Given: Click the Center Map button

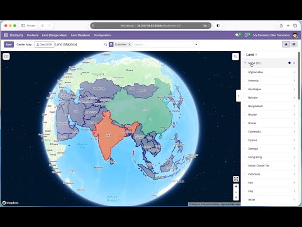Looking at the screenshot, I should (24, 44).
